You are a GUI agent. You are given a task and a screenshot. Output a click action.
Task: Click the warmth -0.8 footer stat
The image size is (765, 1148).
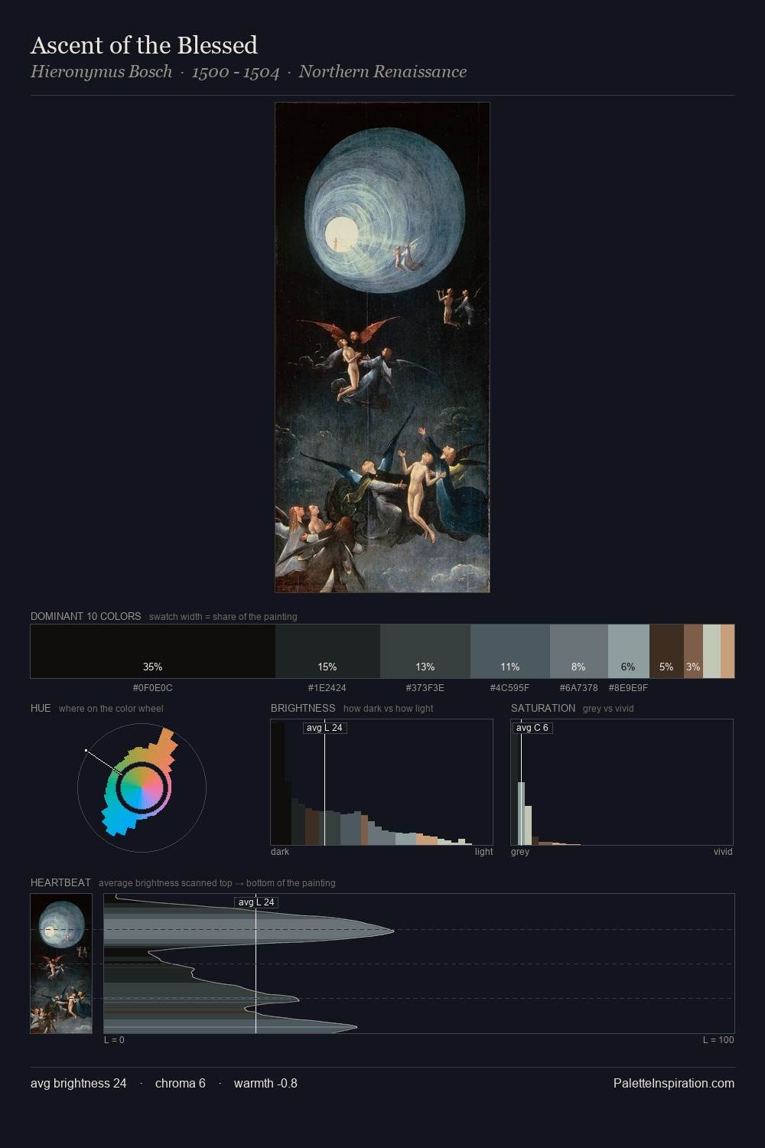[265, 1084]
